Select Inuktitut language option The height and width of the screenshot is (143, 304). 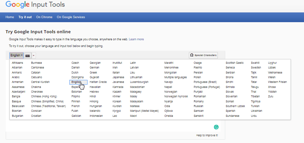tap(117, 63)
